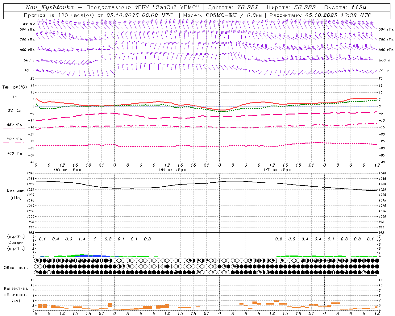Click the Осадки label
Image resolution: width=395 pixels, height=316 pixels.
point(16,243)
